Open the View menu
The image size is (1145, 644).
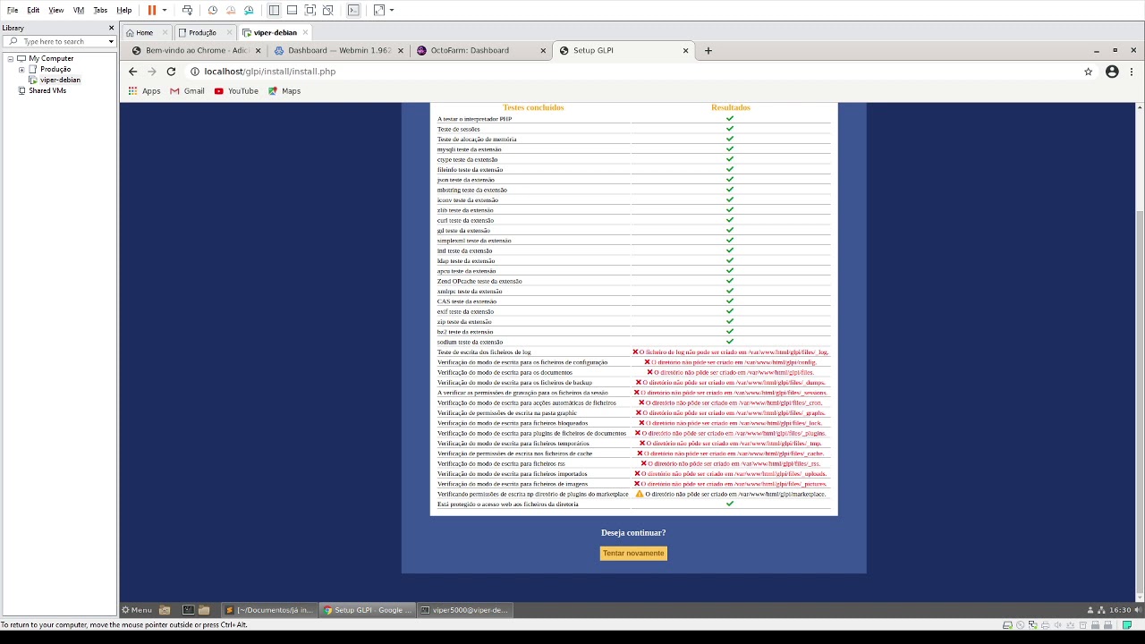[x=55, y=10]
